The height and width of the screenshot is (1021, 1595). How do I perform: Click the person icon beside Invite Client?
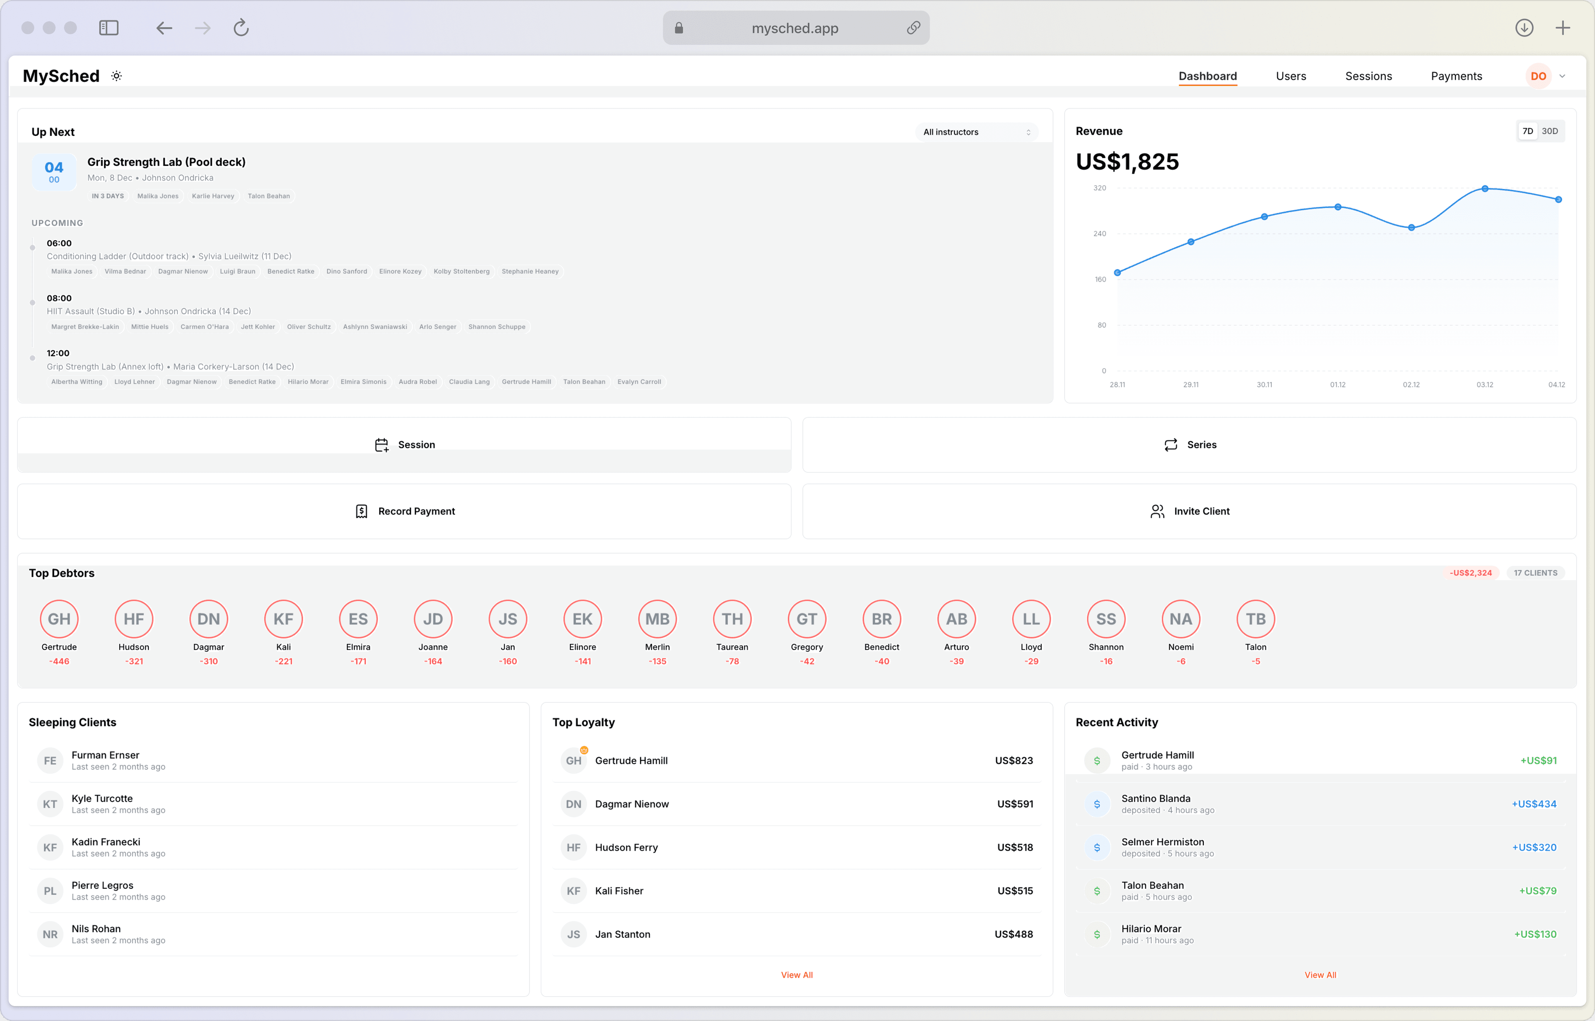pos(1158,511)
